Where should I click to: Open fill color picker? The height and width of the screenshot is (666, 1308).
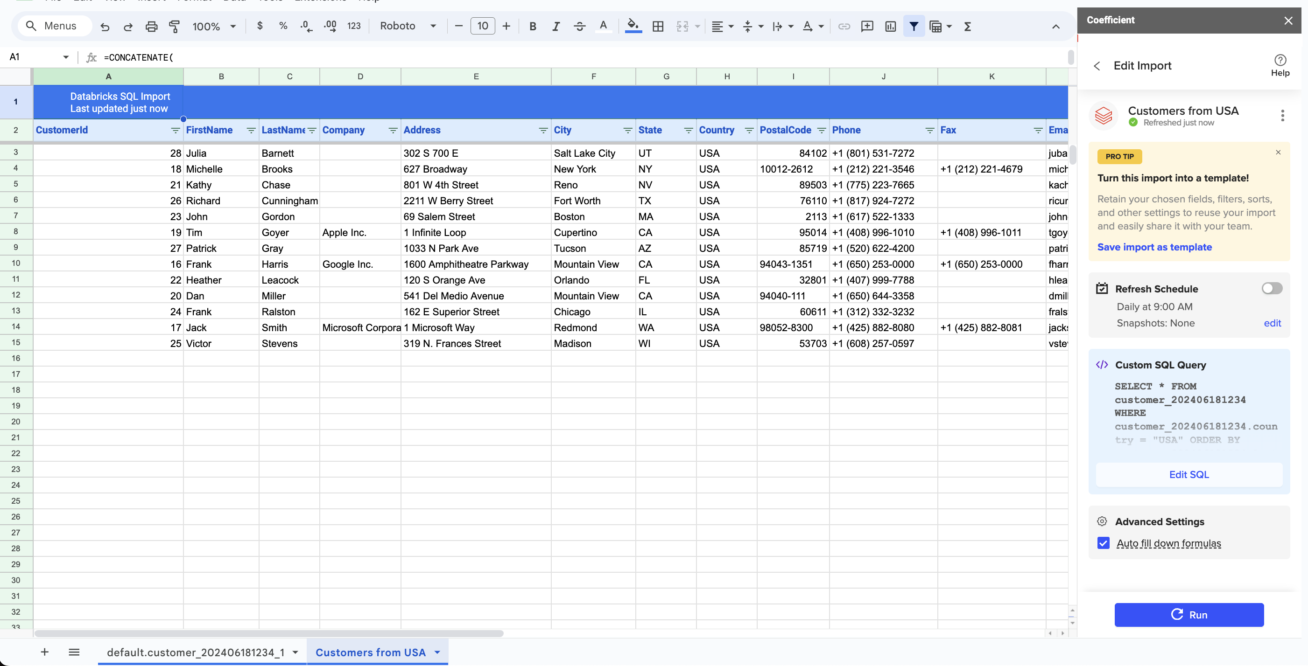tap(633, 27)
